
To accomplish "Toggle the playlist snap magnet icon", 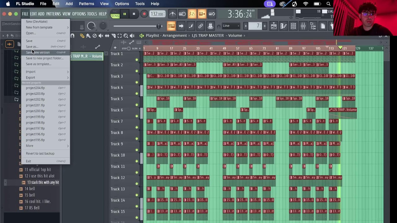I will click(x=72, y=36).
